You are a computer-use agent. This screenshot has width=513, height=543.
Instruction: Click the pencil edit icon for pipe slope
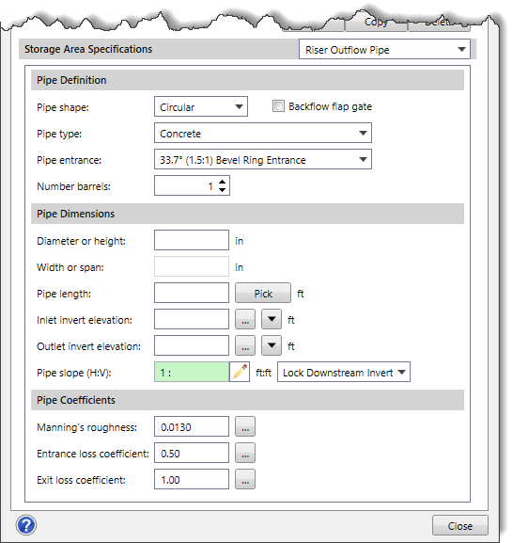[x=240, y=373]
